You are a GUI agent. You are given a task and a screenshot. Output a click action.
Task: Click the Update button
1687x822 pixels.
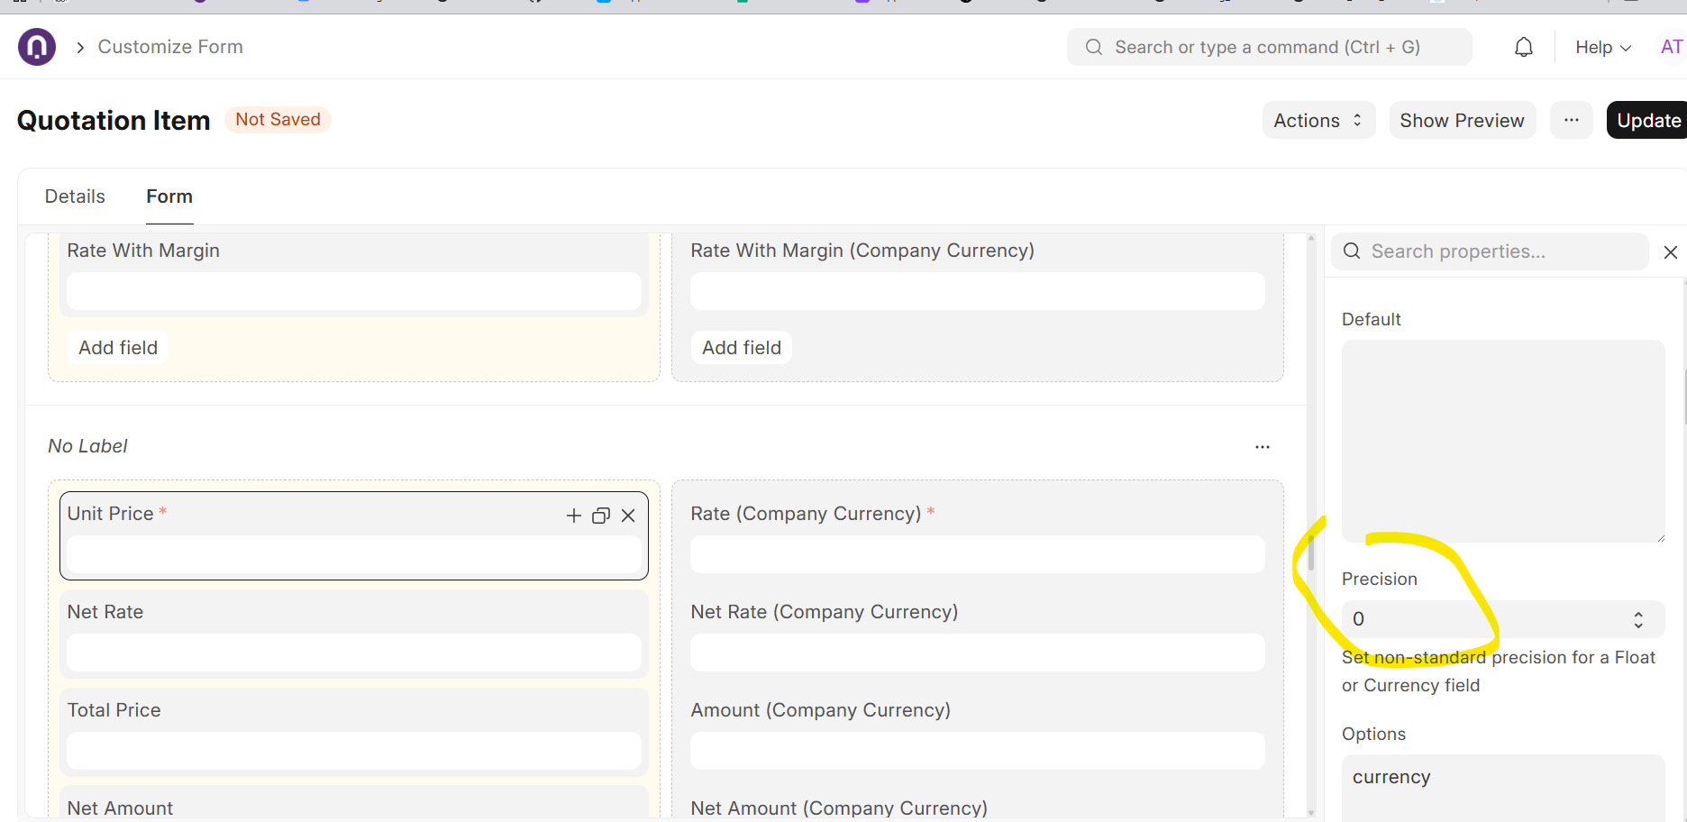(1647, 120)
